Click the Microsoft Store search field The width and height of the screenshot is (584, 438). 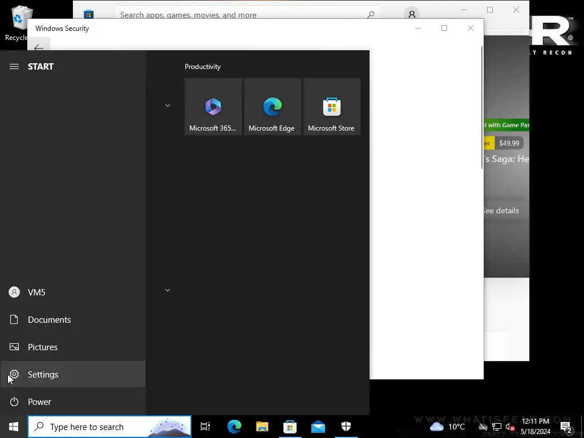pos(248,14)
